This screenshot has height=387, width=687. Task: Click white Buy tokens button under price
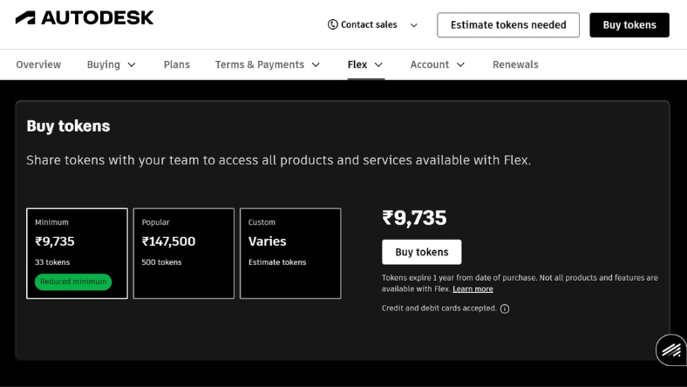pos(421,252)
